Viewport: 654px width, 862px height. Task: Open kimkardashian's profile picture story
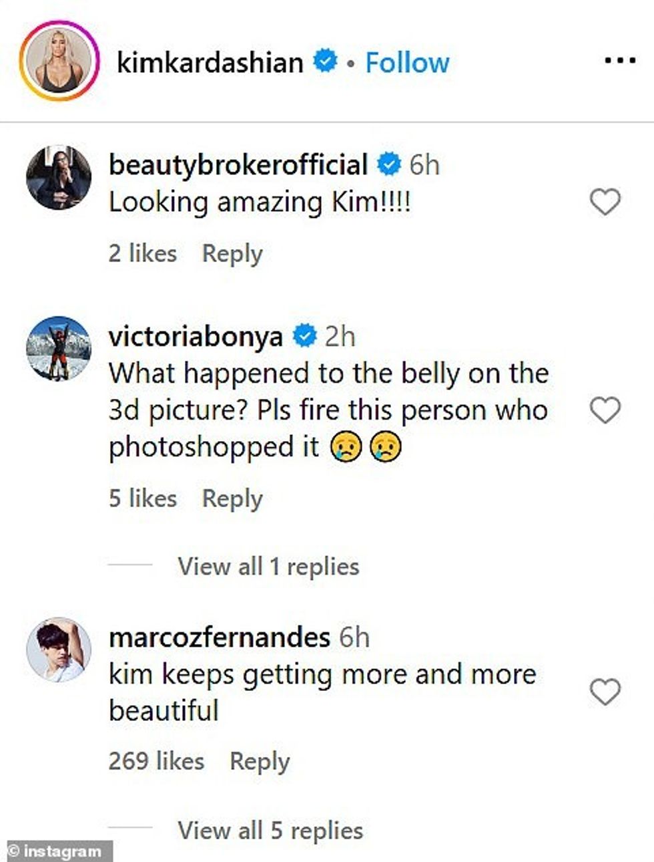point(59,61)
